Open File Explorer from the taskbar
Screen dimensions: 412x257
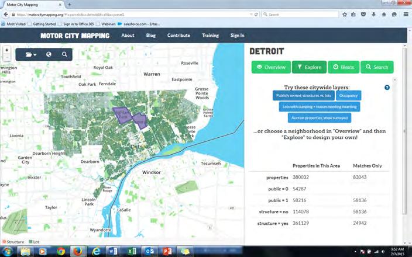(x=26, y=252)
